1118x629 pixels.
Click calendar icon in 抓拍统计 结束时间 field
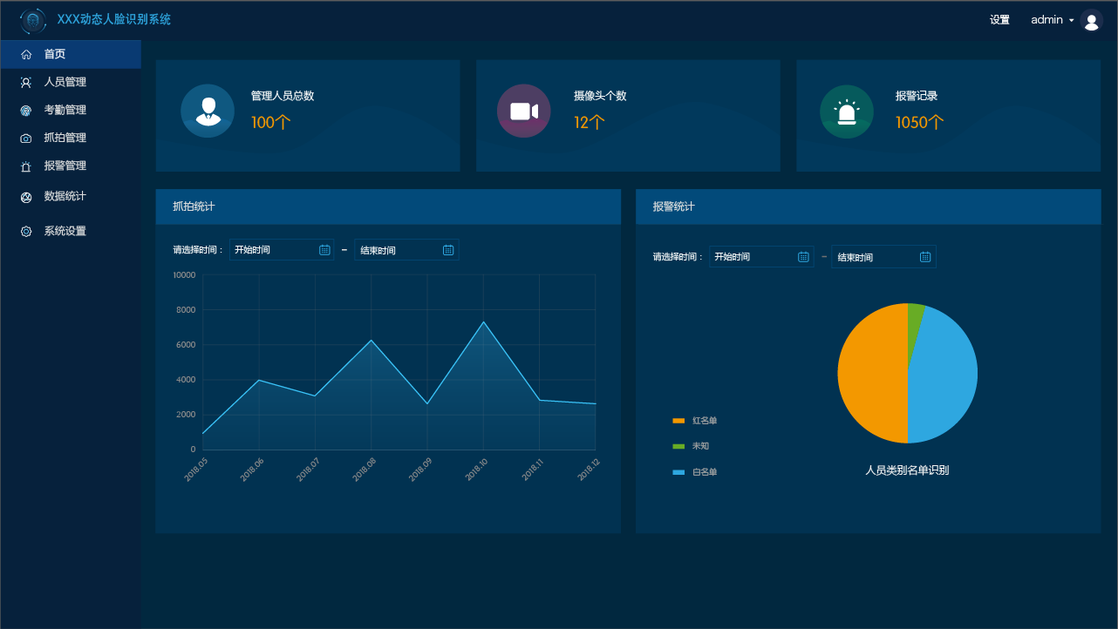pos(448,250)
